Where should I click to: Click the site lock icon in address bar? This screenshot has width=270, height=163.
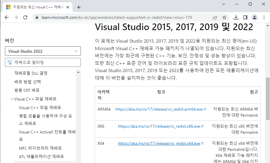[x=37, y=17]
